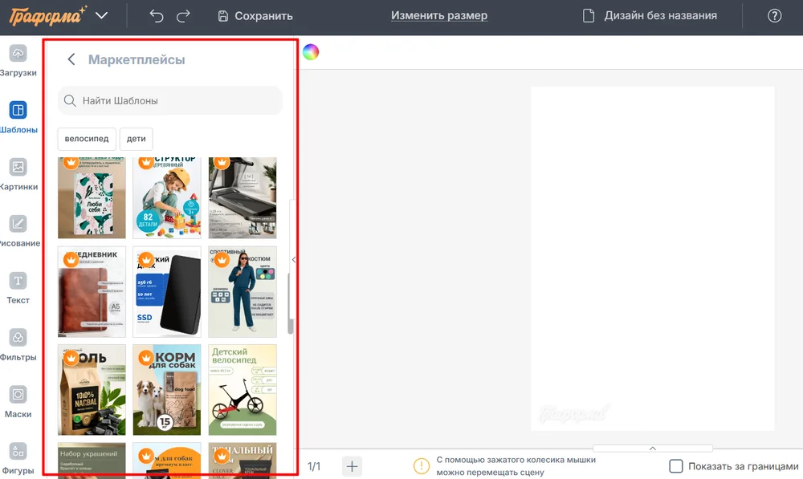This screenshot has width=803, height=479.
Task: Enable Показать за границами checkbox
Action: 676,466
